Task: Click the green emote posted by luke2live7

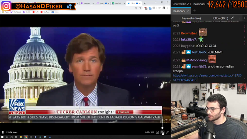Action: pyautogui.click(x=201, y=39)
